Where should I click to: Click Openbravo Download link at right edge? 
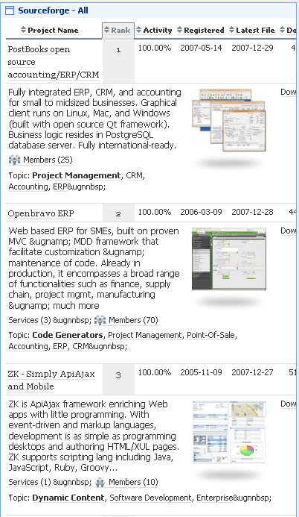[289, 231]
